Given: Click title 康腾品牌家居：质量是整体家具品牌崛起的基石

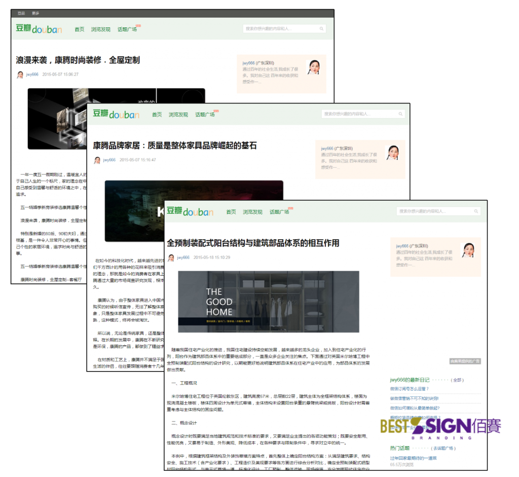Looking at the screenshot, I should [x=175, y=145].
